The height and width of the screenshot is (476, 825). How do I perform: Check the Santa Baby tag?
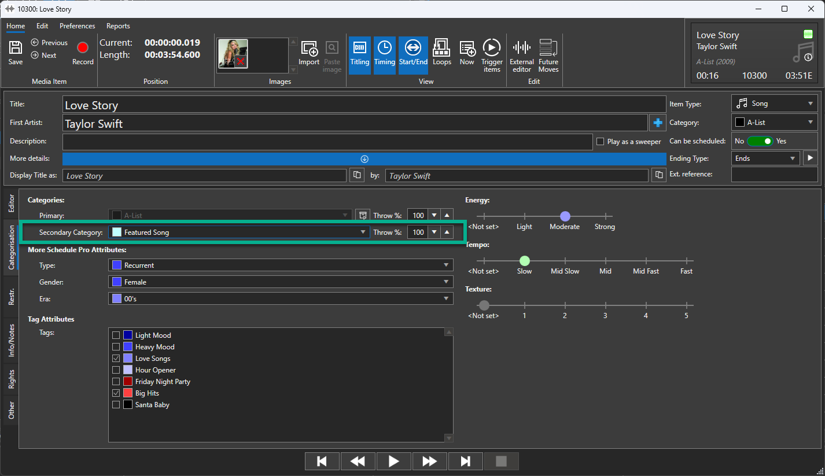[116, 405]
